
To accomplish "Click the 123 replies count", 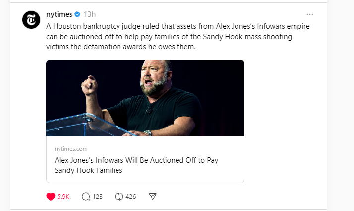I will click(x=97, y=196).
